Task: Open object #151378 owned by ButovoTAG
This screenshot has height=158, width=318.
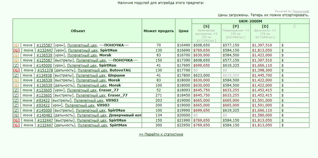Action: (45, 70)
